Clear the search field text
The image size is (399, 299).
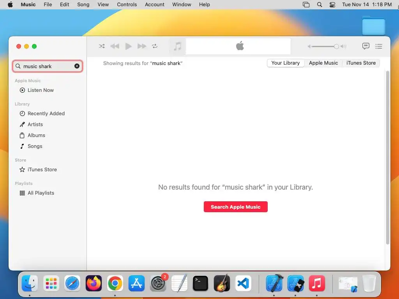point(77,66)
